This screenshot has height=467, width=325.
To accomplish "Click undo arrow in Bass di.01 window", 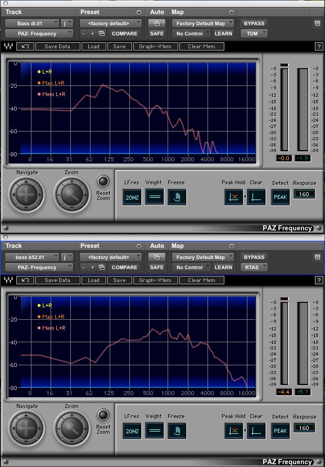I will [x=25, y=47].
